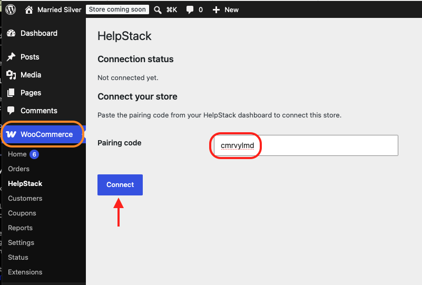Open the Comments sidebar menu item
422x285 pixels.
click(x=39, y=111)
